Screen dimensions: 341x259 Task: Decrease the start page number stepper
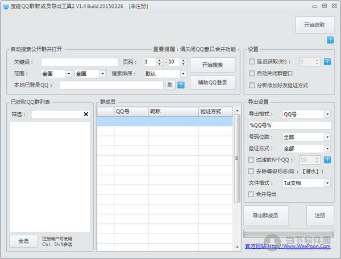159,64
